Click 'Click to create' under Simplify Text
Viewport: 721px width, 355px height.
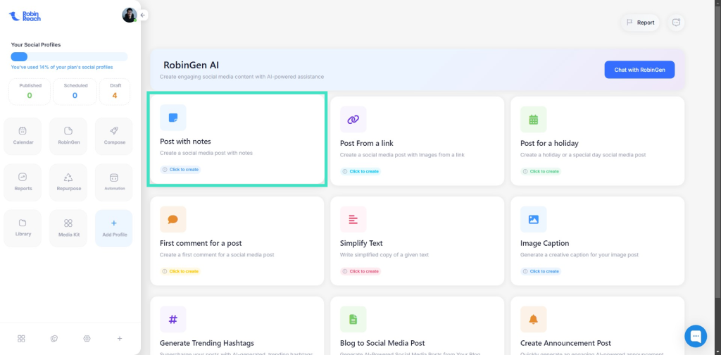click(360, 271)
